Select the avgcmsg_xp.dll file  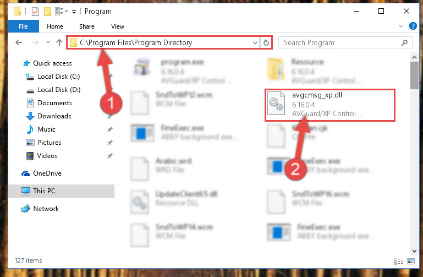[329, 105]
